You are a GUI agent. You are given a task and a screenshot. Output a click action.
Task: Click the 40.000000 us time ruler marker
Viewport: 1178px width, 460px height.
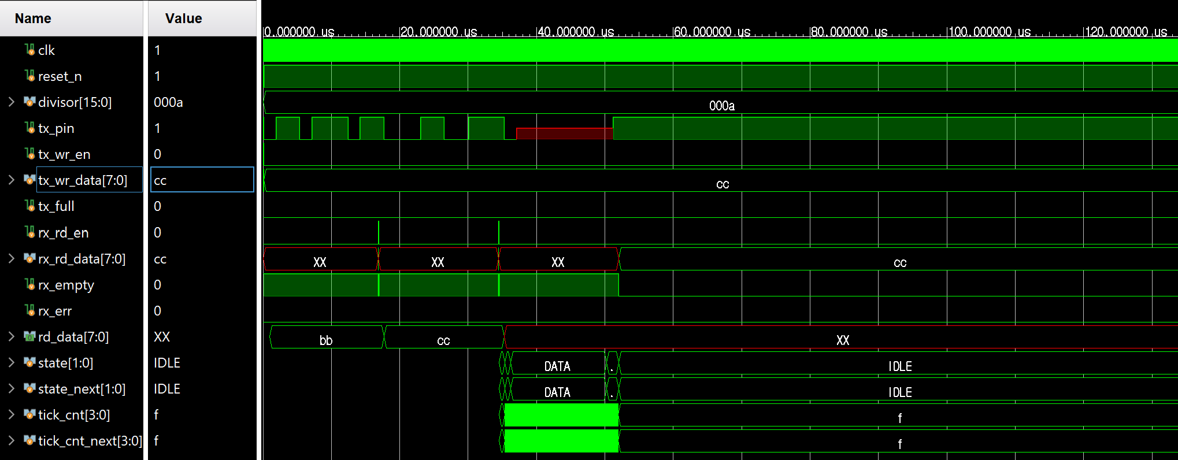pyautogui.click(x=576, y=32)
